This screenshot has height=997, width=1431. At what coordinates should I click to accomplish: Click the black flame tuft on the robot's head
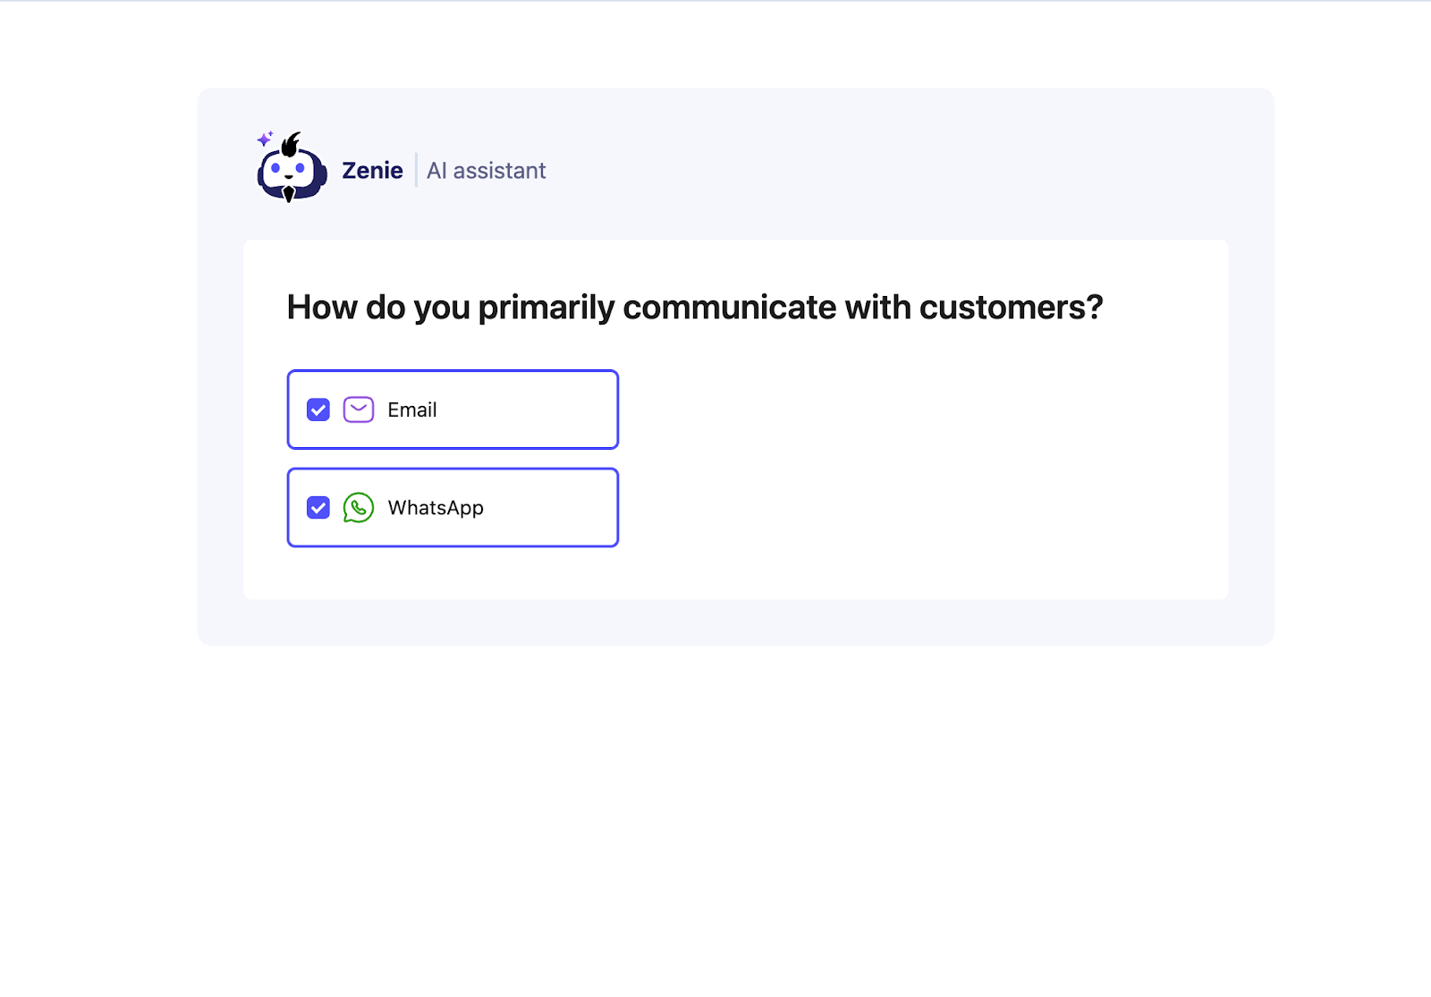pos(291,144)
